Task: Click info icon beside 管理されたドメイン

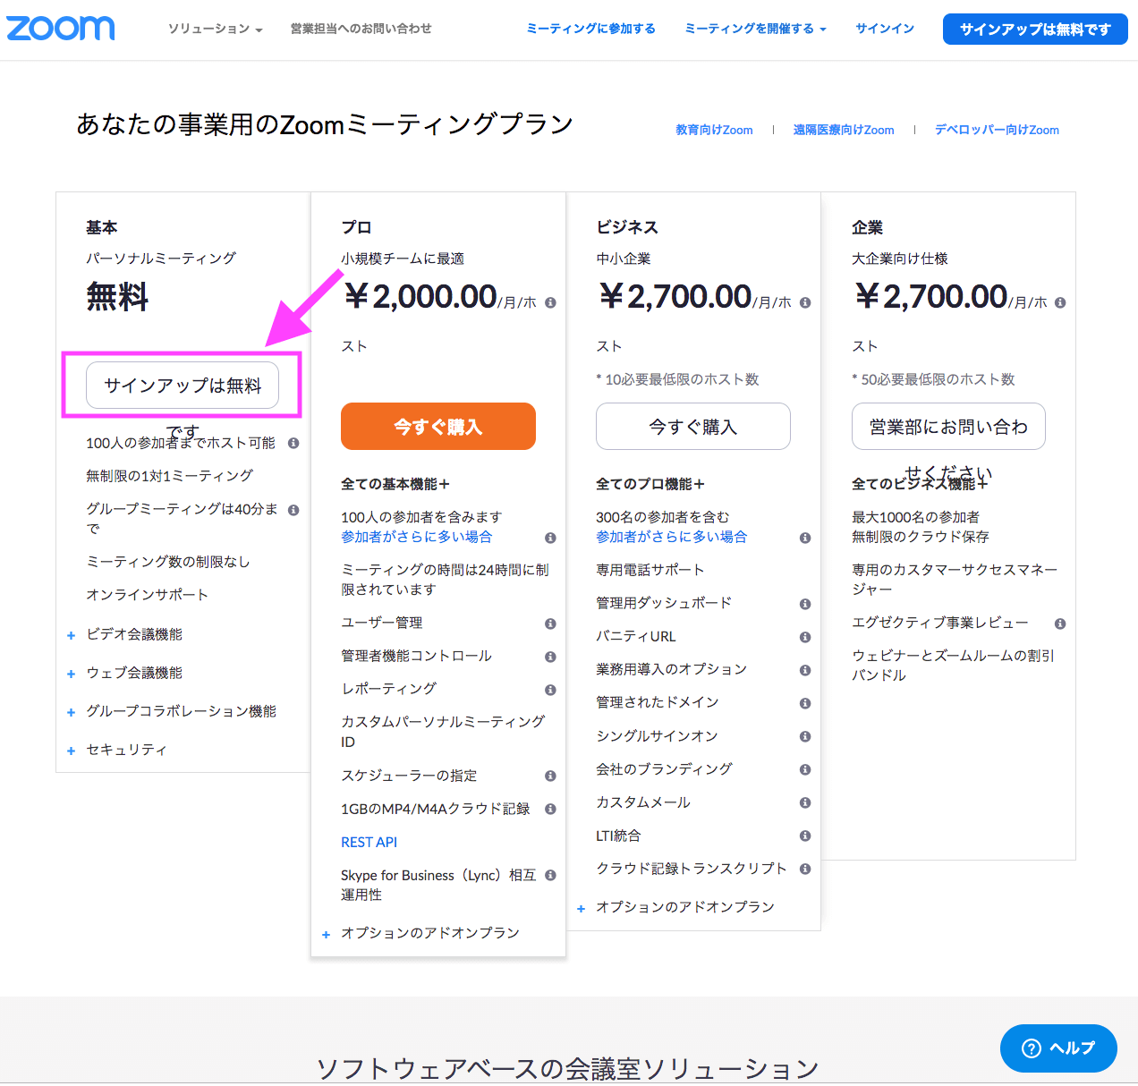Action: coord(805,703)
